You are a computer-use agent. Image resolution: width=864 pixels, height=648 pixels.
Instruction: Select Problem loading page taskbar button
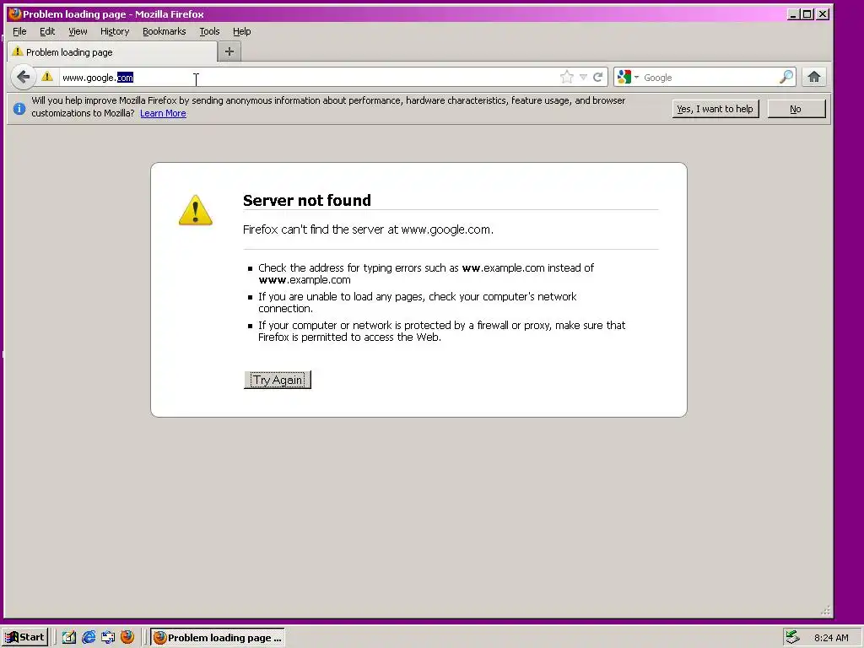tap(217, 638)
